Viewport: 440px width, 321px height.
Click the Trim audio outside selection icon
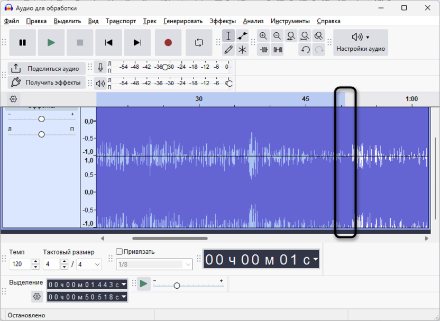(x=263, y=50)
